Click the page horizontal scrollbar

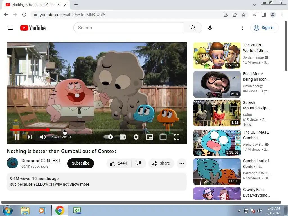coord(141,202)
